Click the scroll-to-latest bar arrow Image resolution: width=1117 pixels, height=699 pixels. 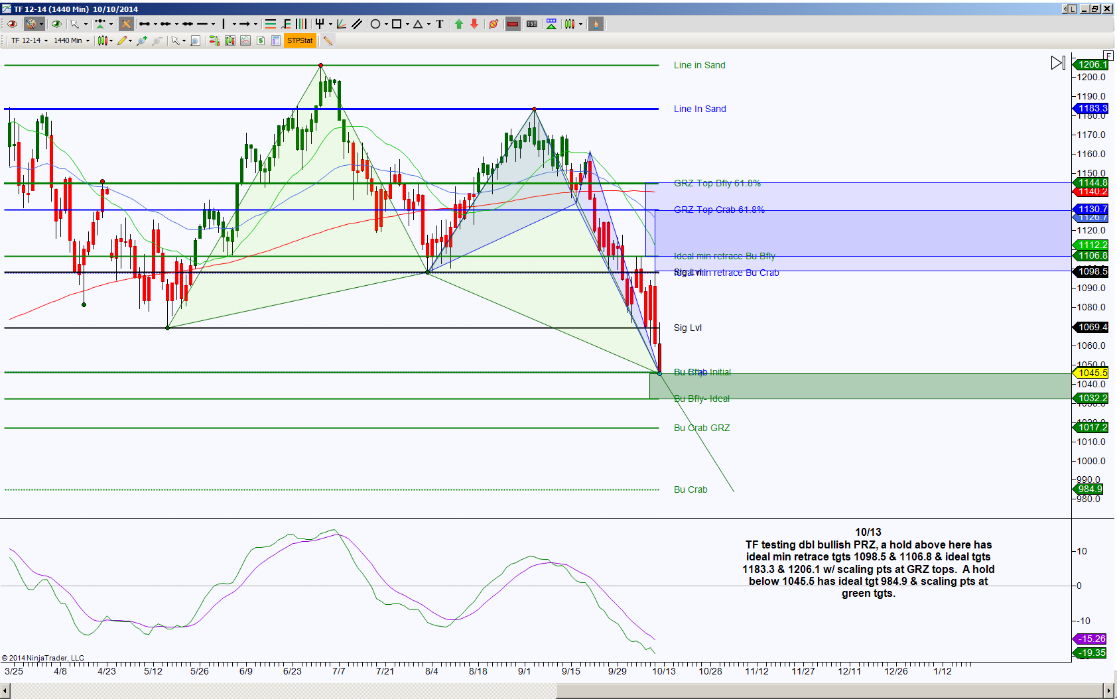click(1058, 63)
